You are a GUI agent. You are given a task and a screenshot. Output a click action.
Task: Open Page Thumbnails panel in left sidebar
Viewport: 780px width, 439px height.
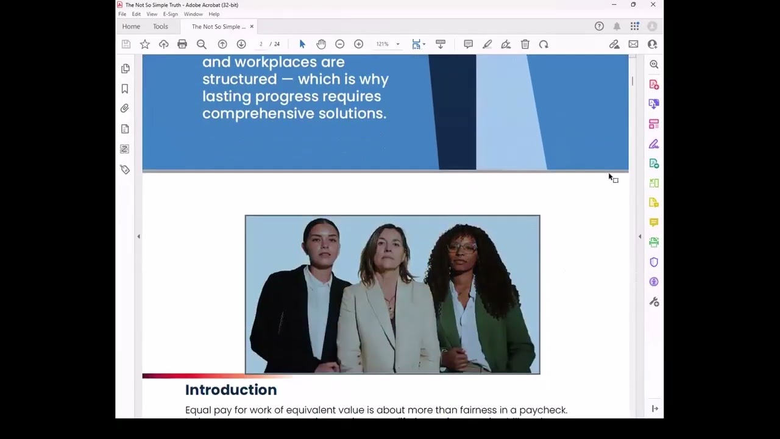(x=125, y=69)
